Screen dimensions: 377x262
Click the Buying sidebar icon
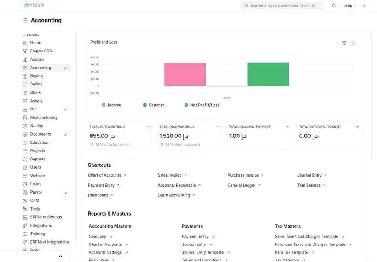point(25,76)
